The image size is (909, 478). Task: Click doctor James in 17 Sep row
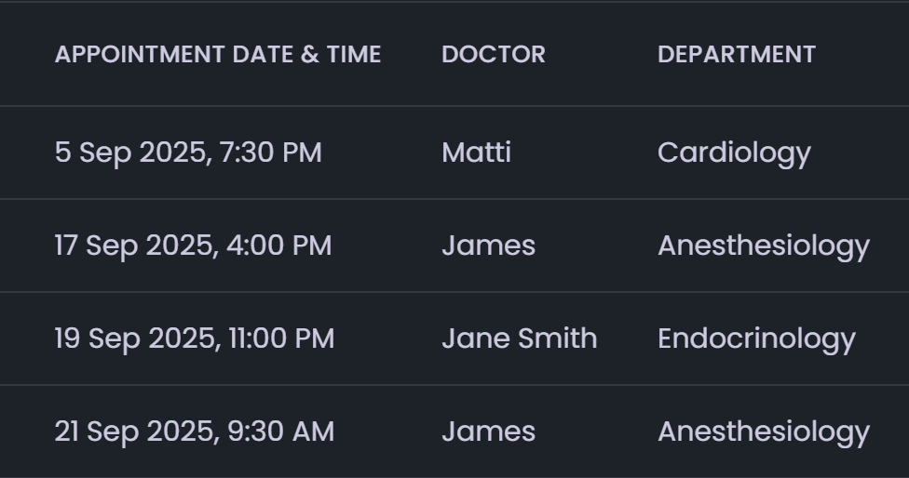click(488, 246)
